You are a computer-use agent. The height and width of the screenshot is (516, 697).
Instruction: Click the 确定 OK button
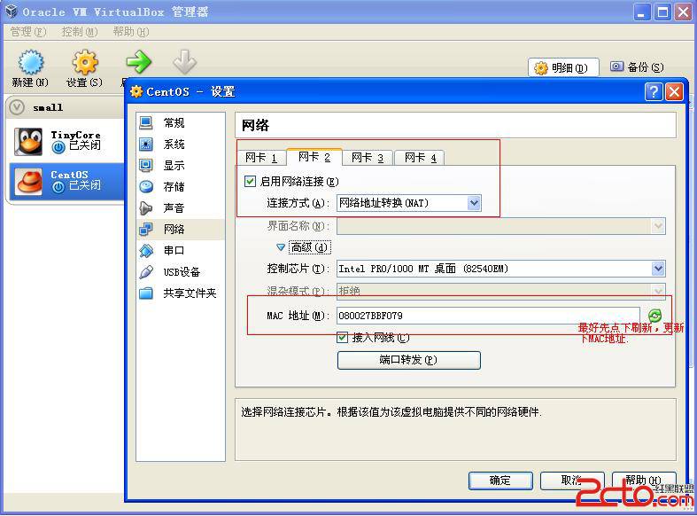click(500, 481)
